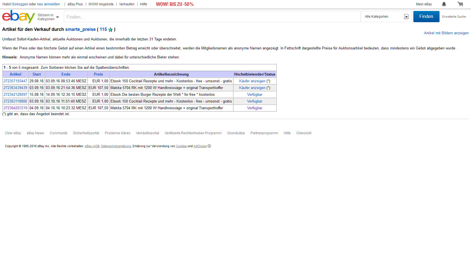Click the eBay logo
Viewport: 471px width, 255px height.
coord(18,17)
